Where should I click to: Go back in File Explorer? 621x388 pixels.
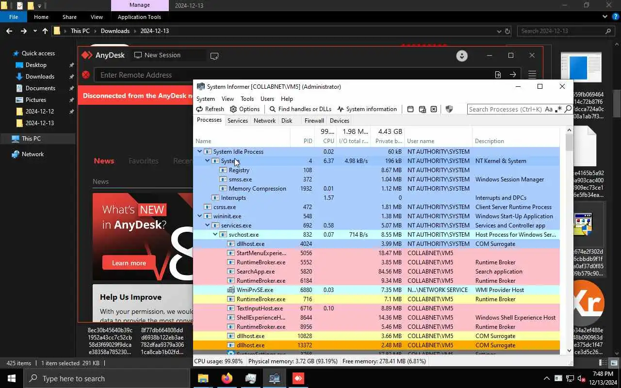click(9, 31)
